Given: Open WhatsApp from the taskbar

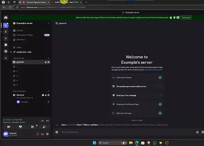Looking at the screenshot, I should point(155,143).
